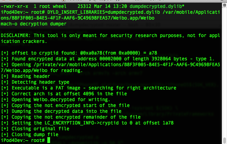The image size is (227, 144).
Task: Click the empty scrollbar track mid-window
Action: pyautogui.click(x=224, y=72)
